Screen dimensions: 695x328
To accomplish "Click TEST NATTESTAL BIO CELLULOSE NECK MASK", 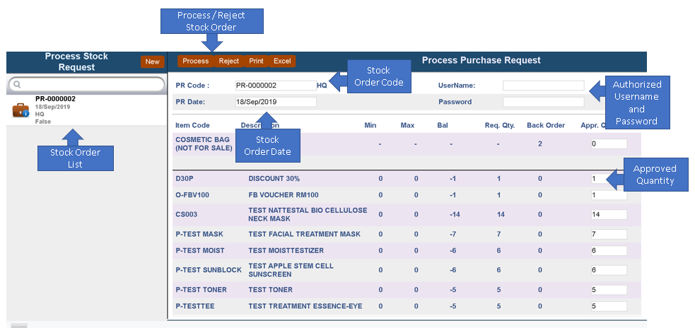I will pyautogui.click(x=308, y=214).
